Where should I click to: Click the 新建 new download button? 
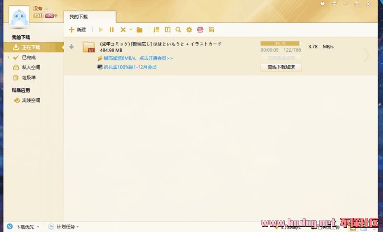[x=77, y=30]
